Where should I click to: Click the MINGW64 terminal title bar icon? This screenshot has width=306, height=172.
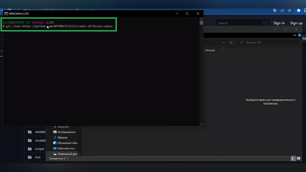[6, 14]
